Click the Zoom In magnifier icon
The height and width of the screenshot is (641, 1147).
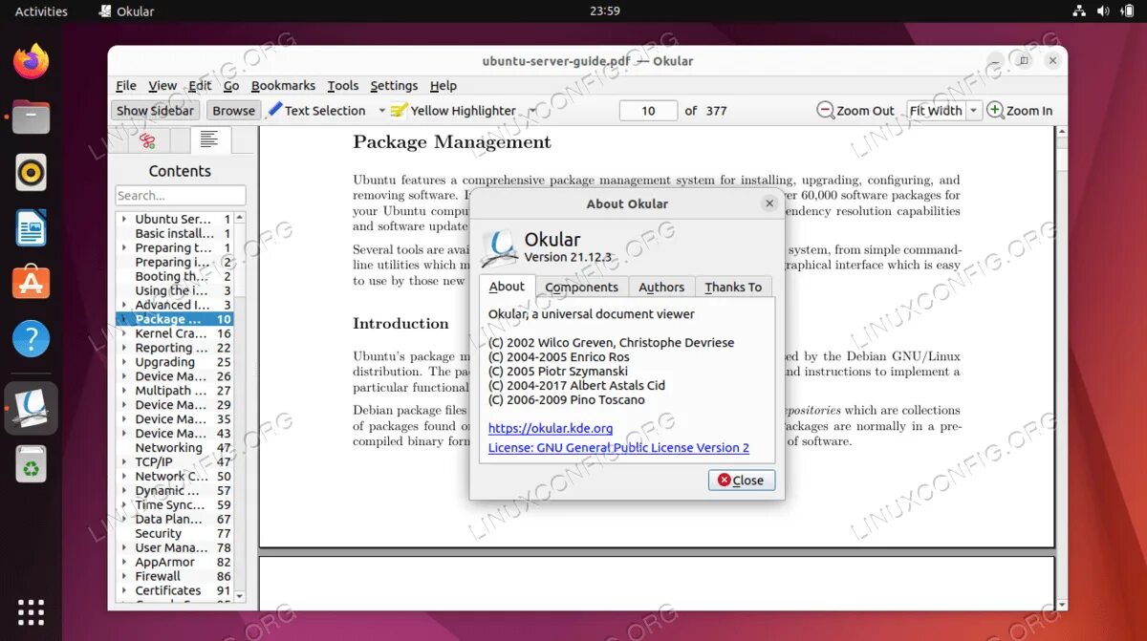point(995,110)
